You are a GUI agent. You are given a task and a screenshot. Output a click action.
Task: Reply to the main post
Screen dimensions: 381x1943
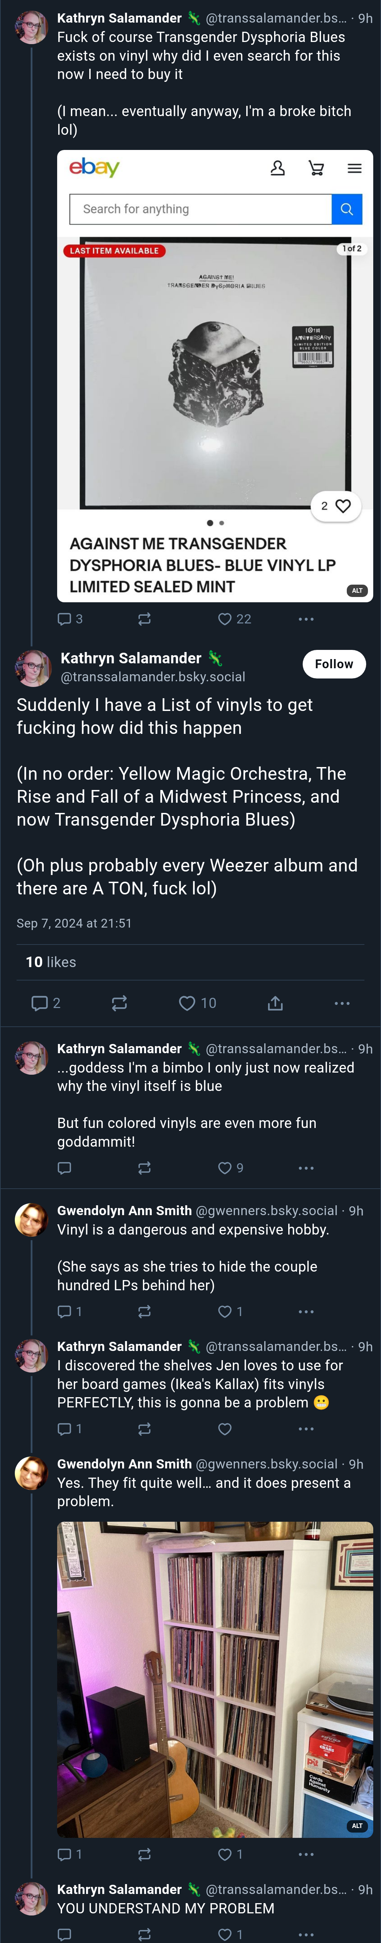click(x=45, y=1003)
